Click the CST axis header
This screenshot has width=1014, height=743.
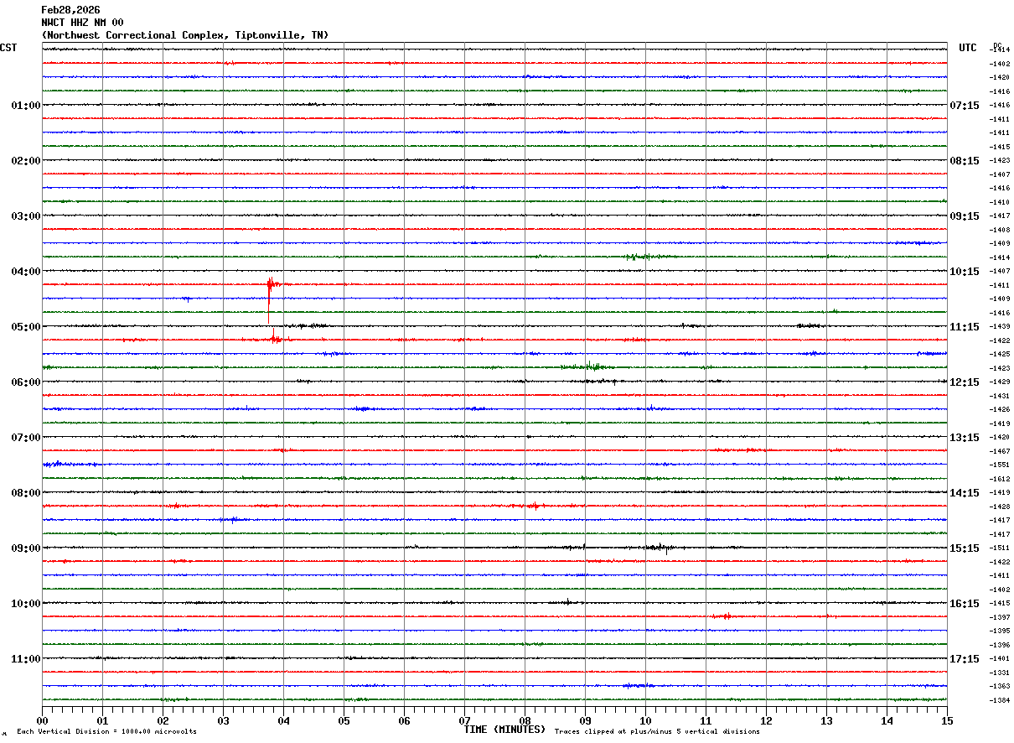8,48
